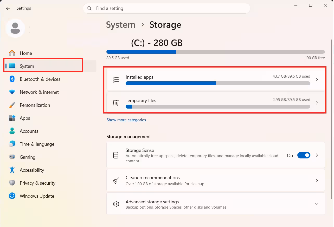
Task: Show more categories link
Action: click(126, 120)
